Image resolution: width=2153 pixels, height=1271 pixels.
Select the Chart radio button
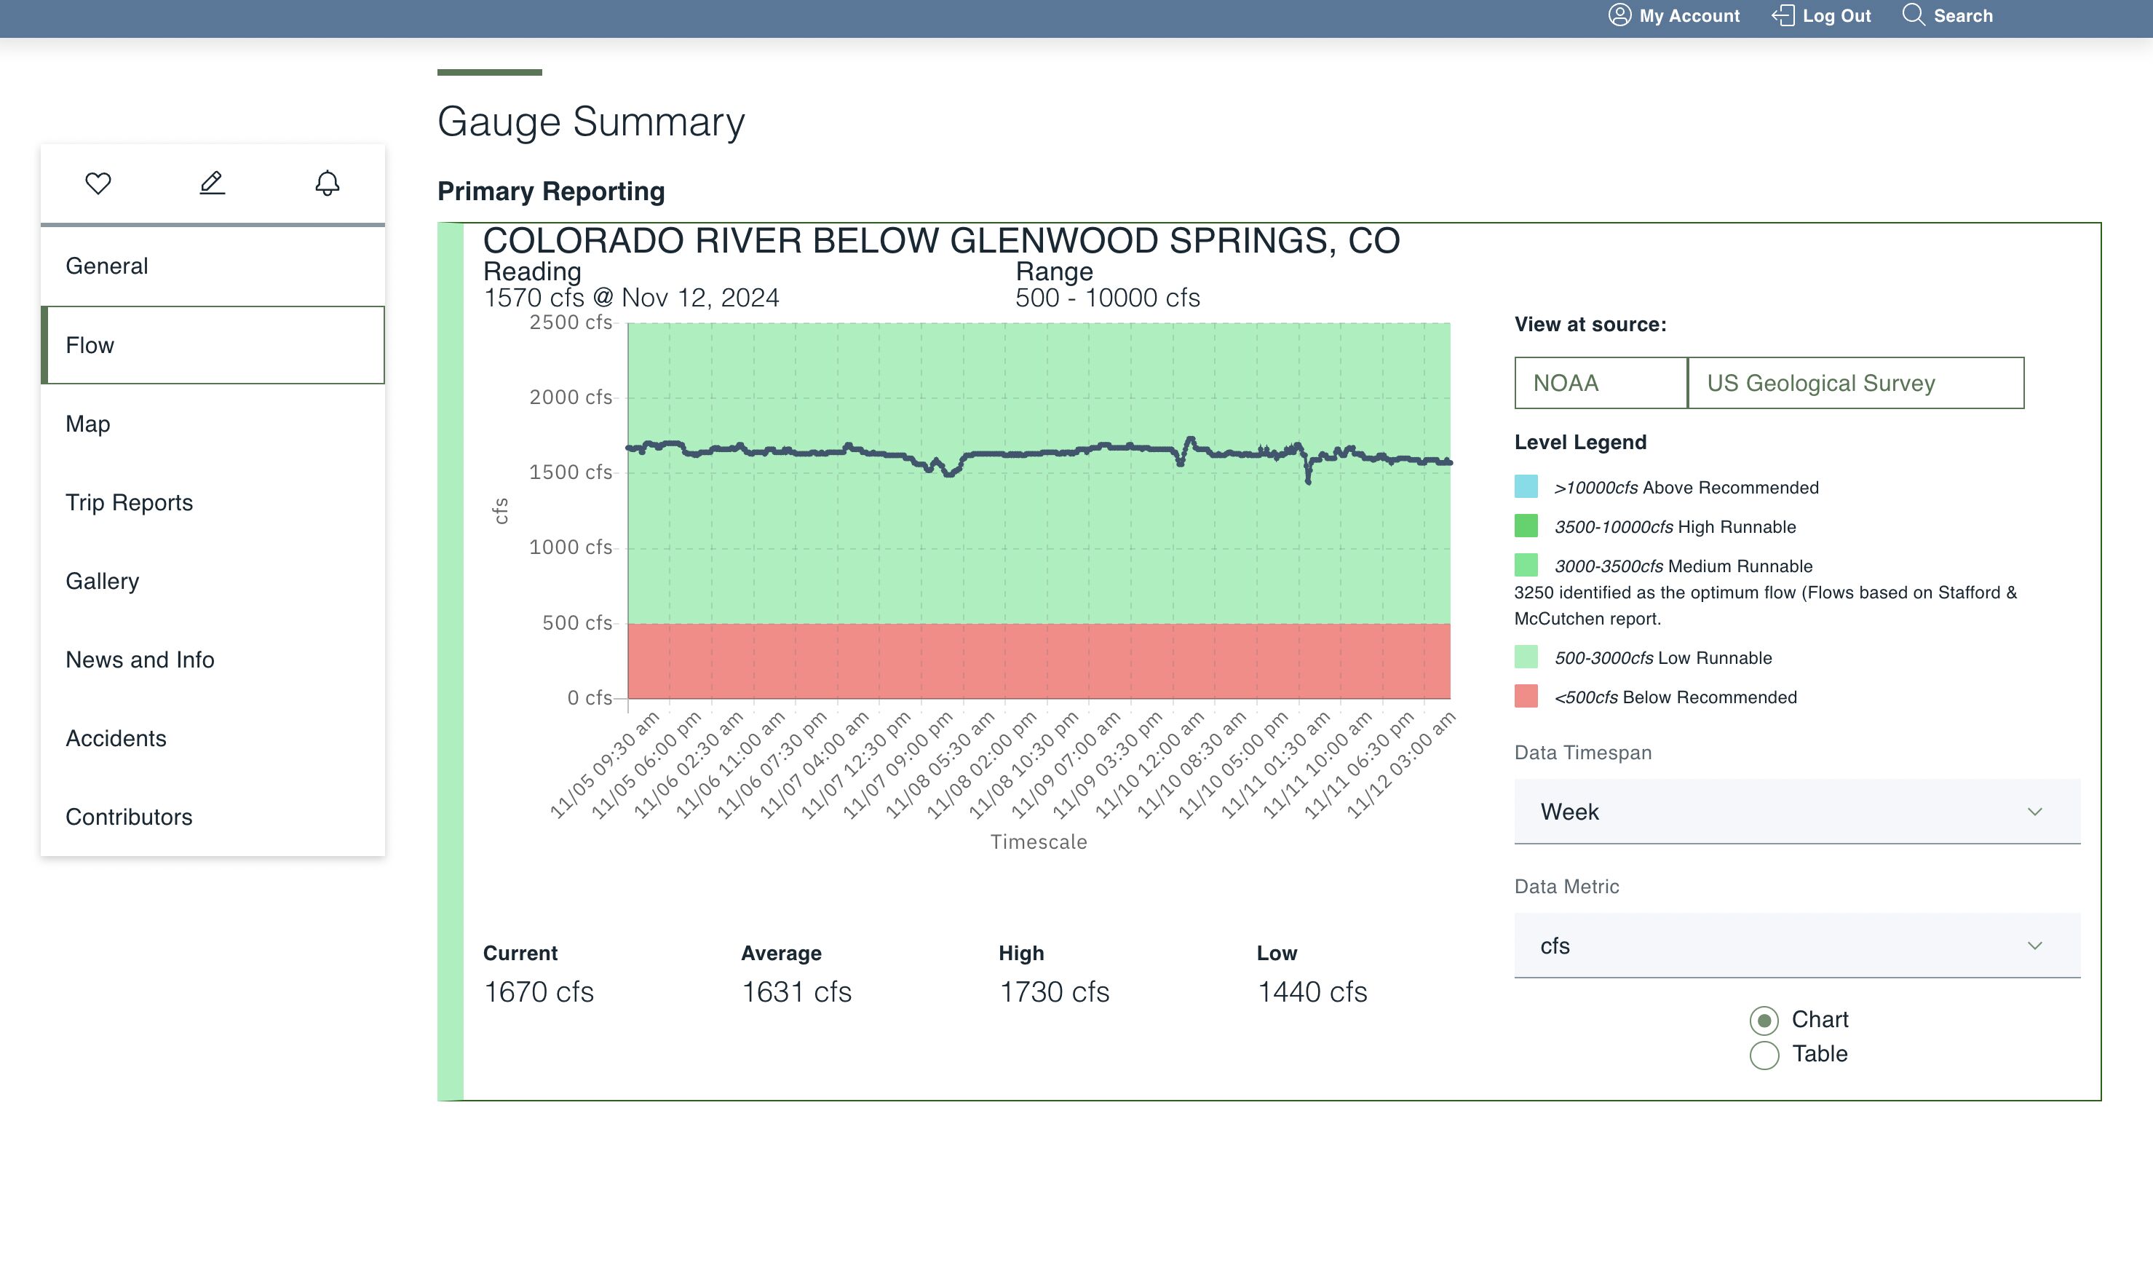pos(1765,1020)
